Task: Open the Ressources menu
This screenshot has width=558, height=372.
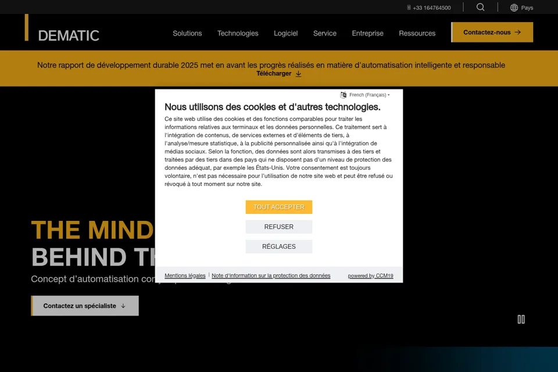Action: click(x=417, y=33)
